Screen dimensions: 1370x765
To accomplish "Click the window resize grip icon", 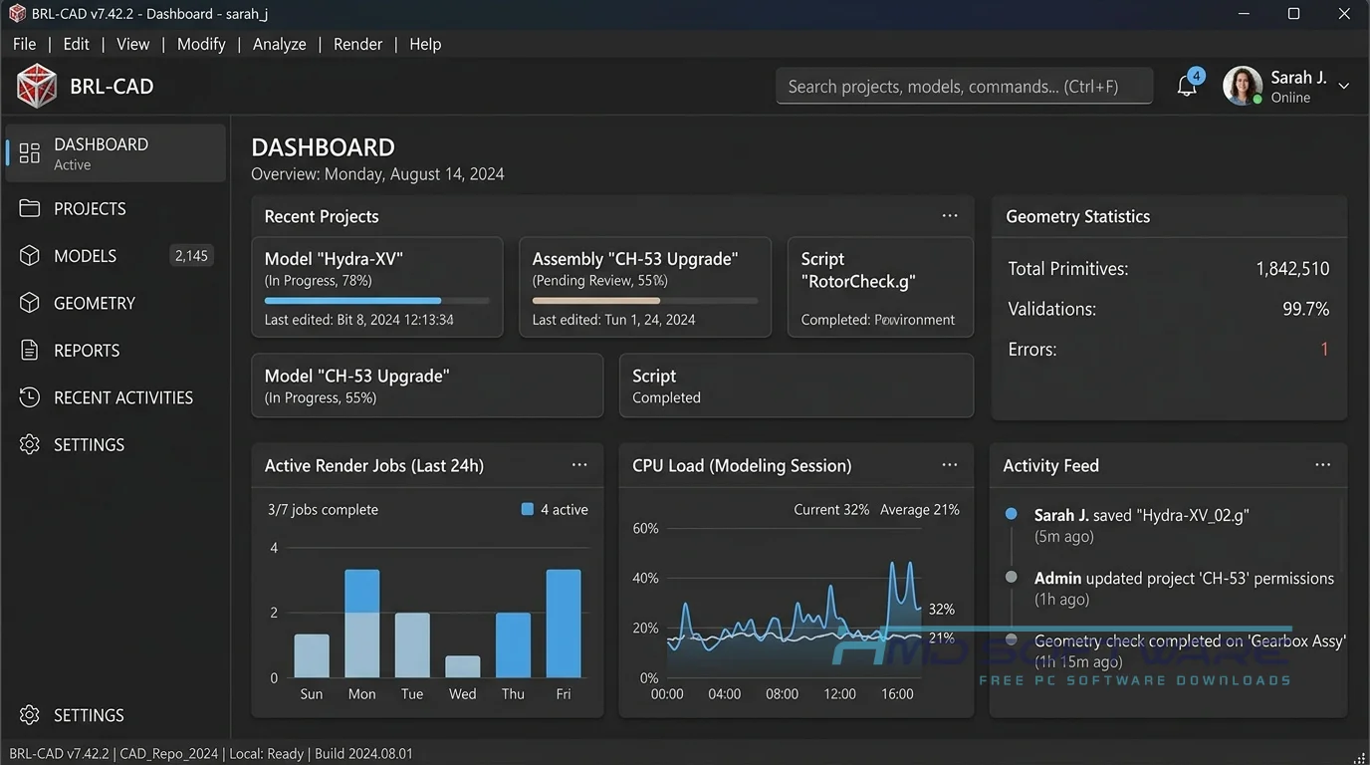I will click(1360, 757).
